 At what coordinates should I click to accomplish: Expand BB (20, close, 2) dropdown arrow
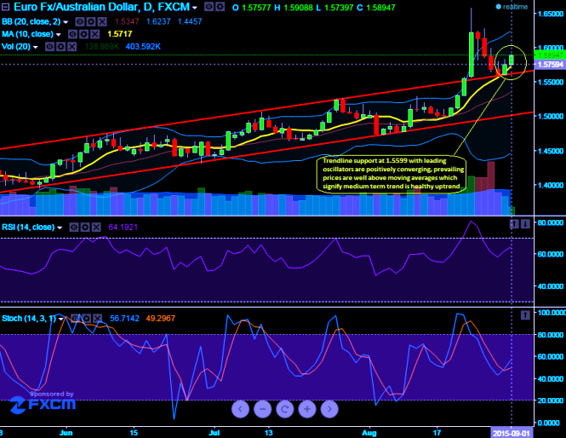click(x=66, y=22)
